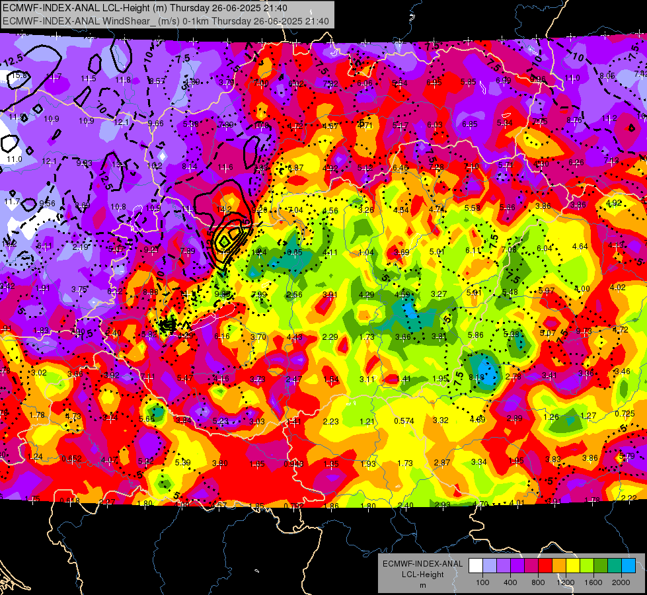Click the WindShear 0-1km title line
Image resolution: width=647 pixels, height=595 pixels.
tap(165, 21)
